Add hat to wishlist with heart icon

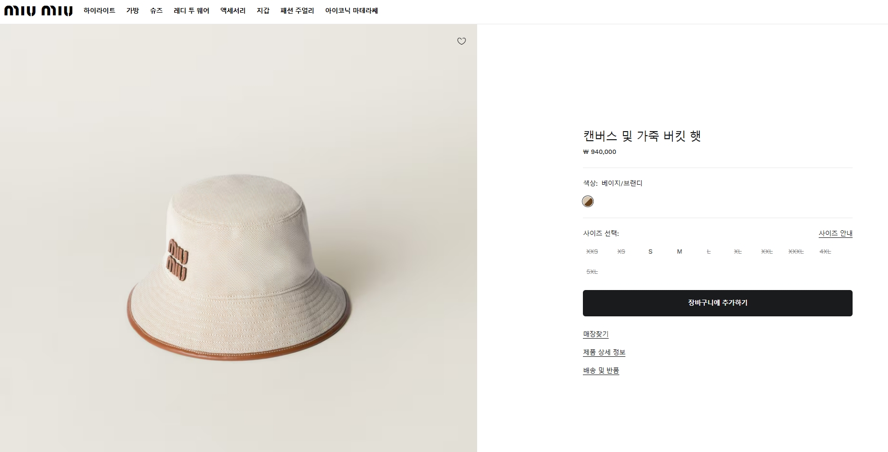[461, 41]
